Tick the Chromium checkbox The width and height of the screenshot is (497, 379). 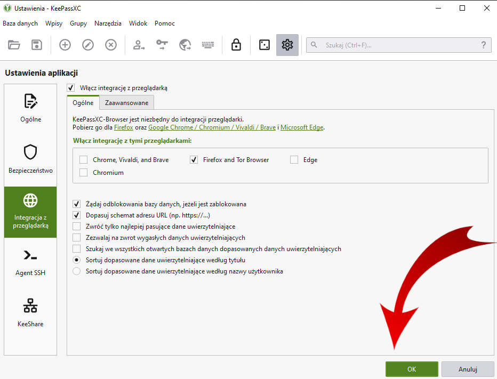point(83,173)
